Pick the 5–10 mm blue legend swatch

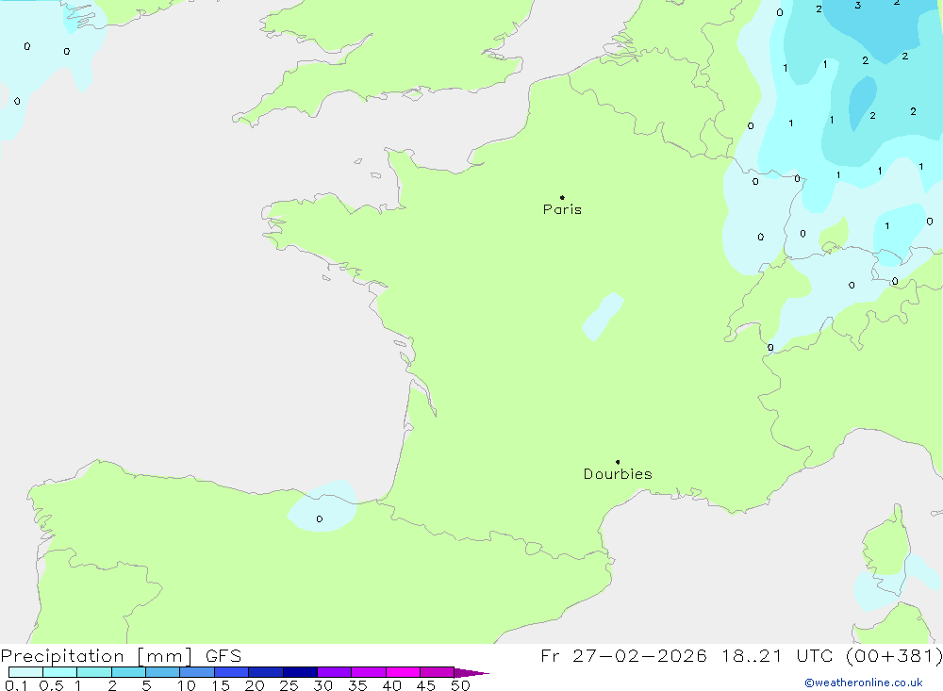(x=162, y=672)
